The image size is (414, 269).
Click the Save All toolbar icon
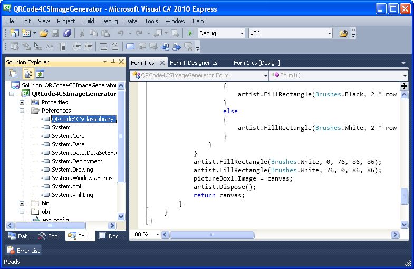tap(67, 33)
